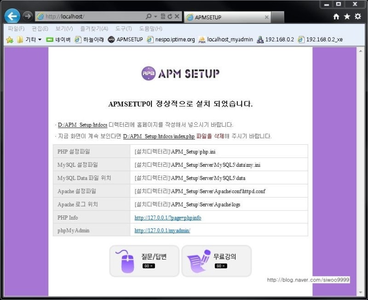
Task: Click the search magnifier icon
Action: click(x=148, y=16)
